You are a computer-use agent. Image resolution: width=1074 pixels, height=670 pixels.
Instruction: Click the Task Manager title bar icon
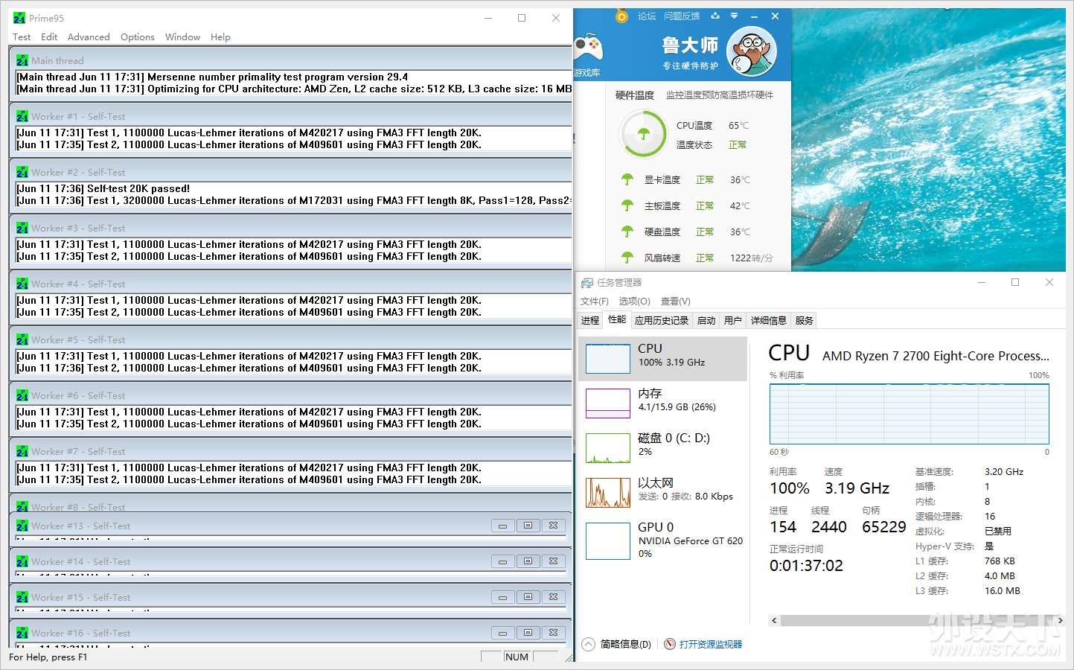click(x=587, y=283)
